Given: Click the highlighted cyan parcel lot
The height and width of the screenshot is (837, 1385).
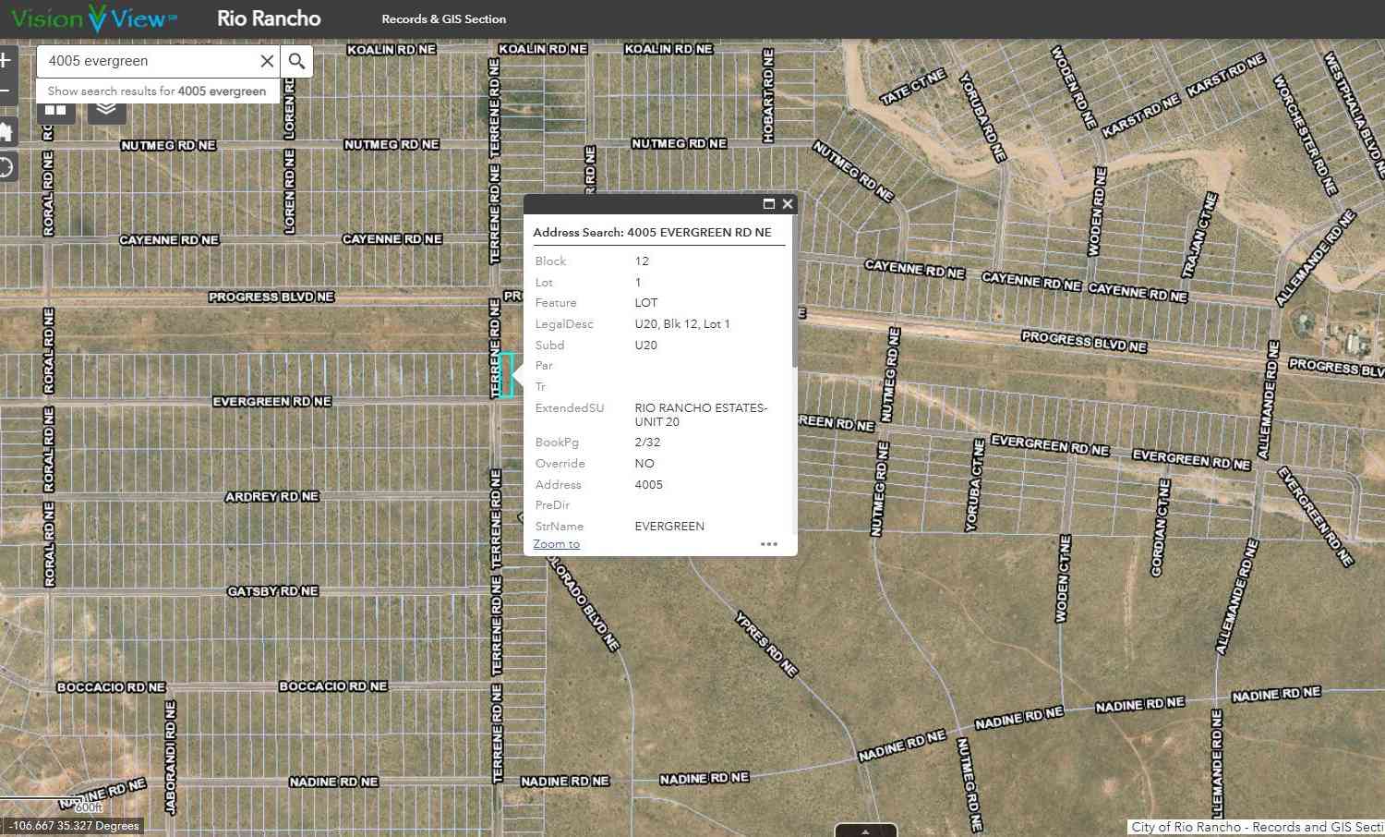Looking at the screenshot, I should pos(507,375).
